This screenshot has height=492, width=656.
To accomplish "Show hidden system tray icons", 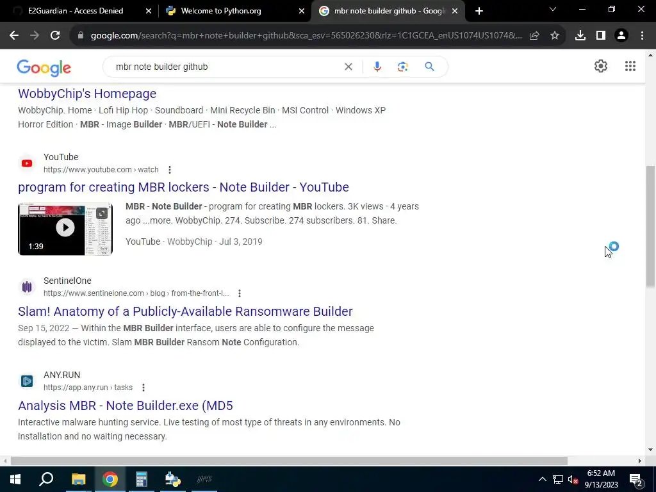I will pyautogui.click(x=542, y=479).
